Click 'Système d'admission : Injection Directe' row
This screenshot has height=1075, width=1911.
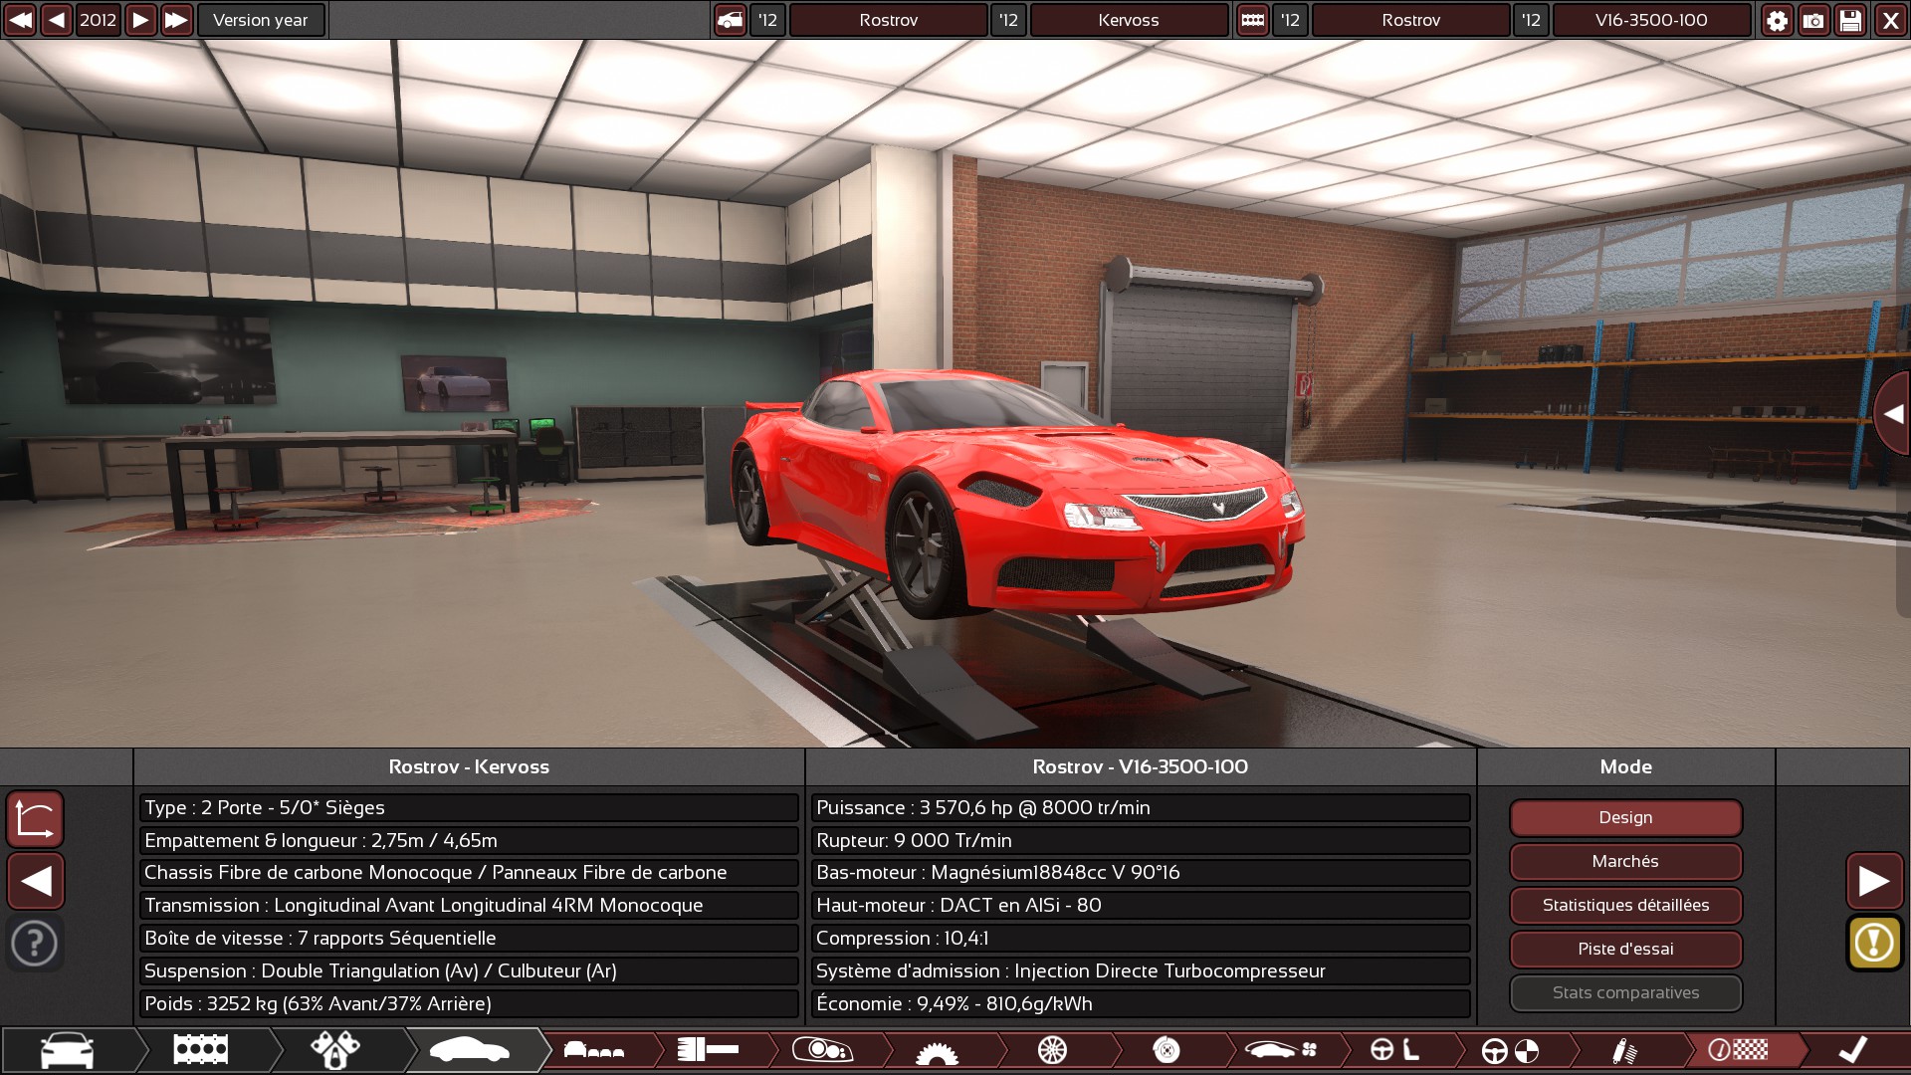click(x=1141, y=971)
